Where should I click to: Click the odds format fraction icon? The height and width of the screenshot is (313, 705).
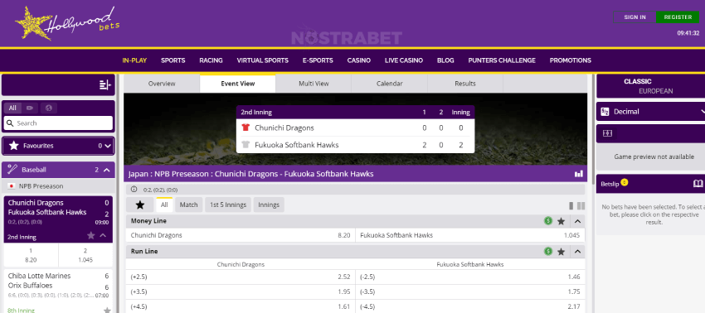point(605,111)
